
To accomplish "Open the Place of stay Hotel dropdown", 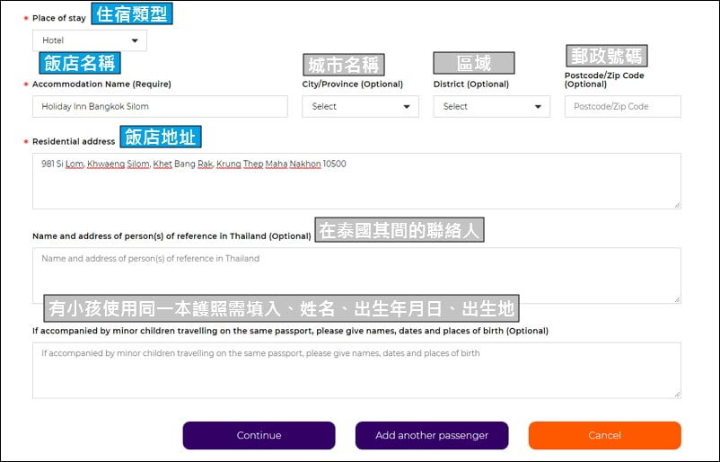I will point(90,40).
